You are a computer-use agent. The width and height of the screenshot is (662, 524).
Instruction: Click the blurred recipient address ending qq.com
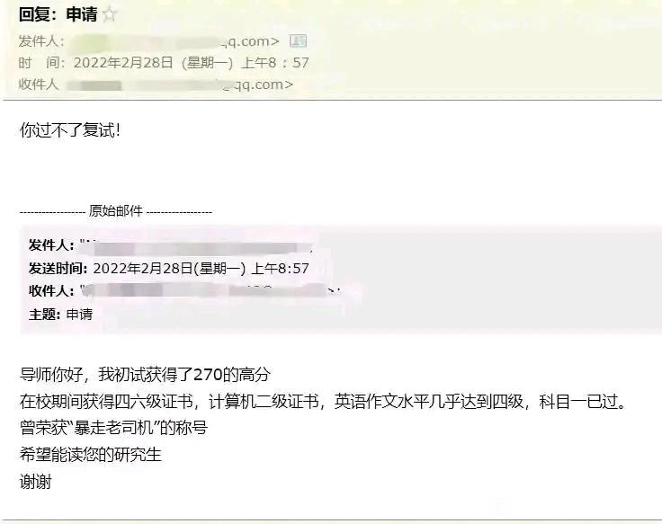180,84
